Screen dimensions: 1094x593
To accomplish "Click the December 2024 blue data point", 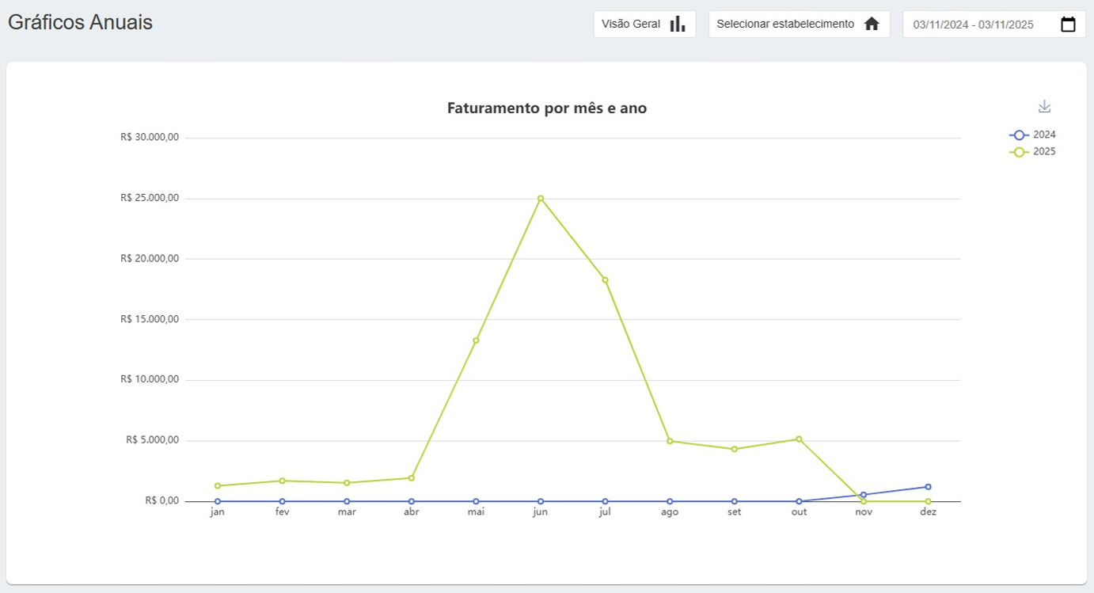I will 928,487.
